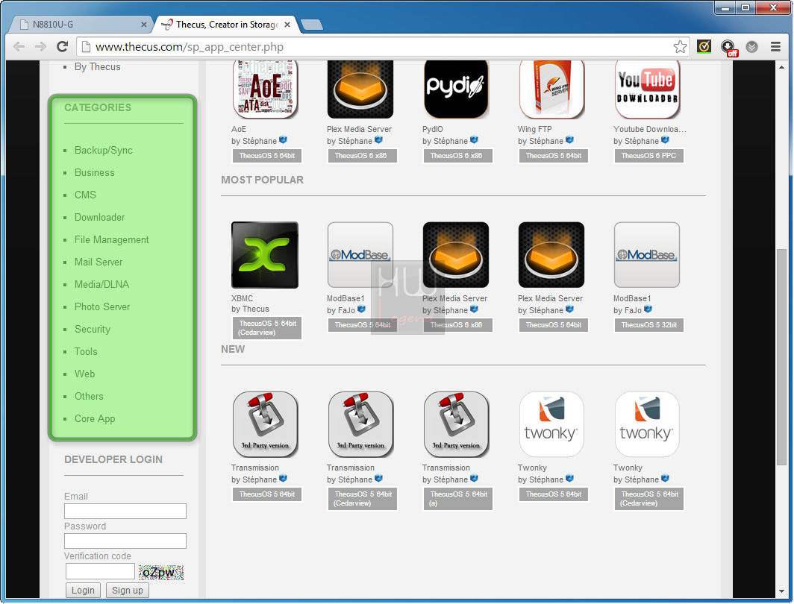794x604 pixels.
Task: Switch to the N8810U-G browser tab
Action: tap(81, 25)
